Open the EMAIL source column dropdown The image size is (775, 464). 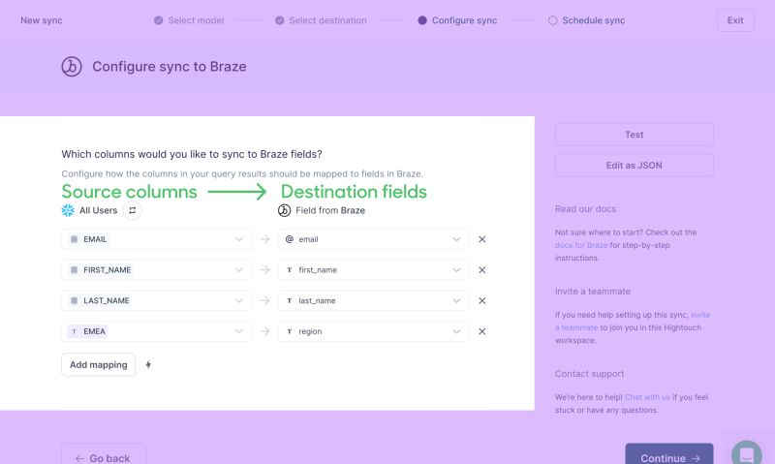(x=157, y=239)
